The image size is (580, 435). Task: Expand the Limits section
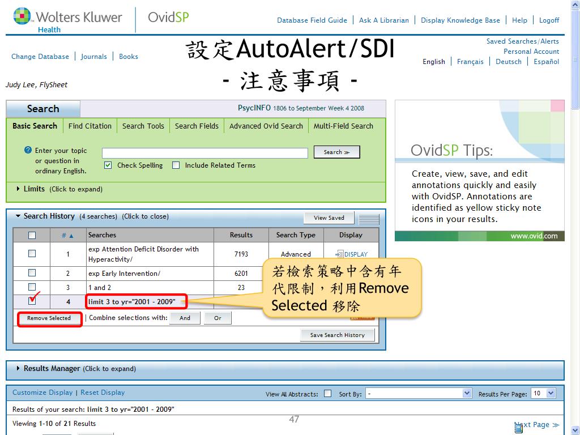[x=18, y=189]
